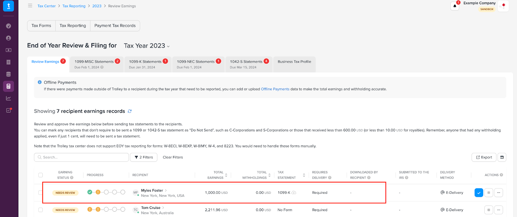This screenshot has width=517, height=217.
Task: Click the Example Company avatar icon
Action: [x=503, y=6]
